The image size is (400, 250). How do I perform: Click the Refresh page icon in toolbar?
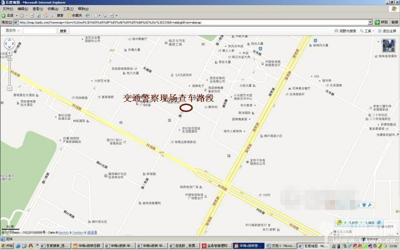[38, 15]
